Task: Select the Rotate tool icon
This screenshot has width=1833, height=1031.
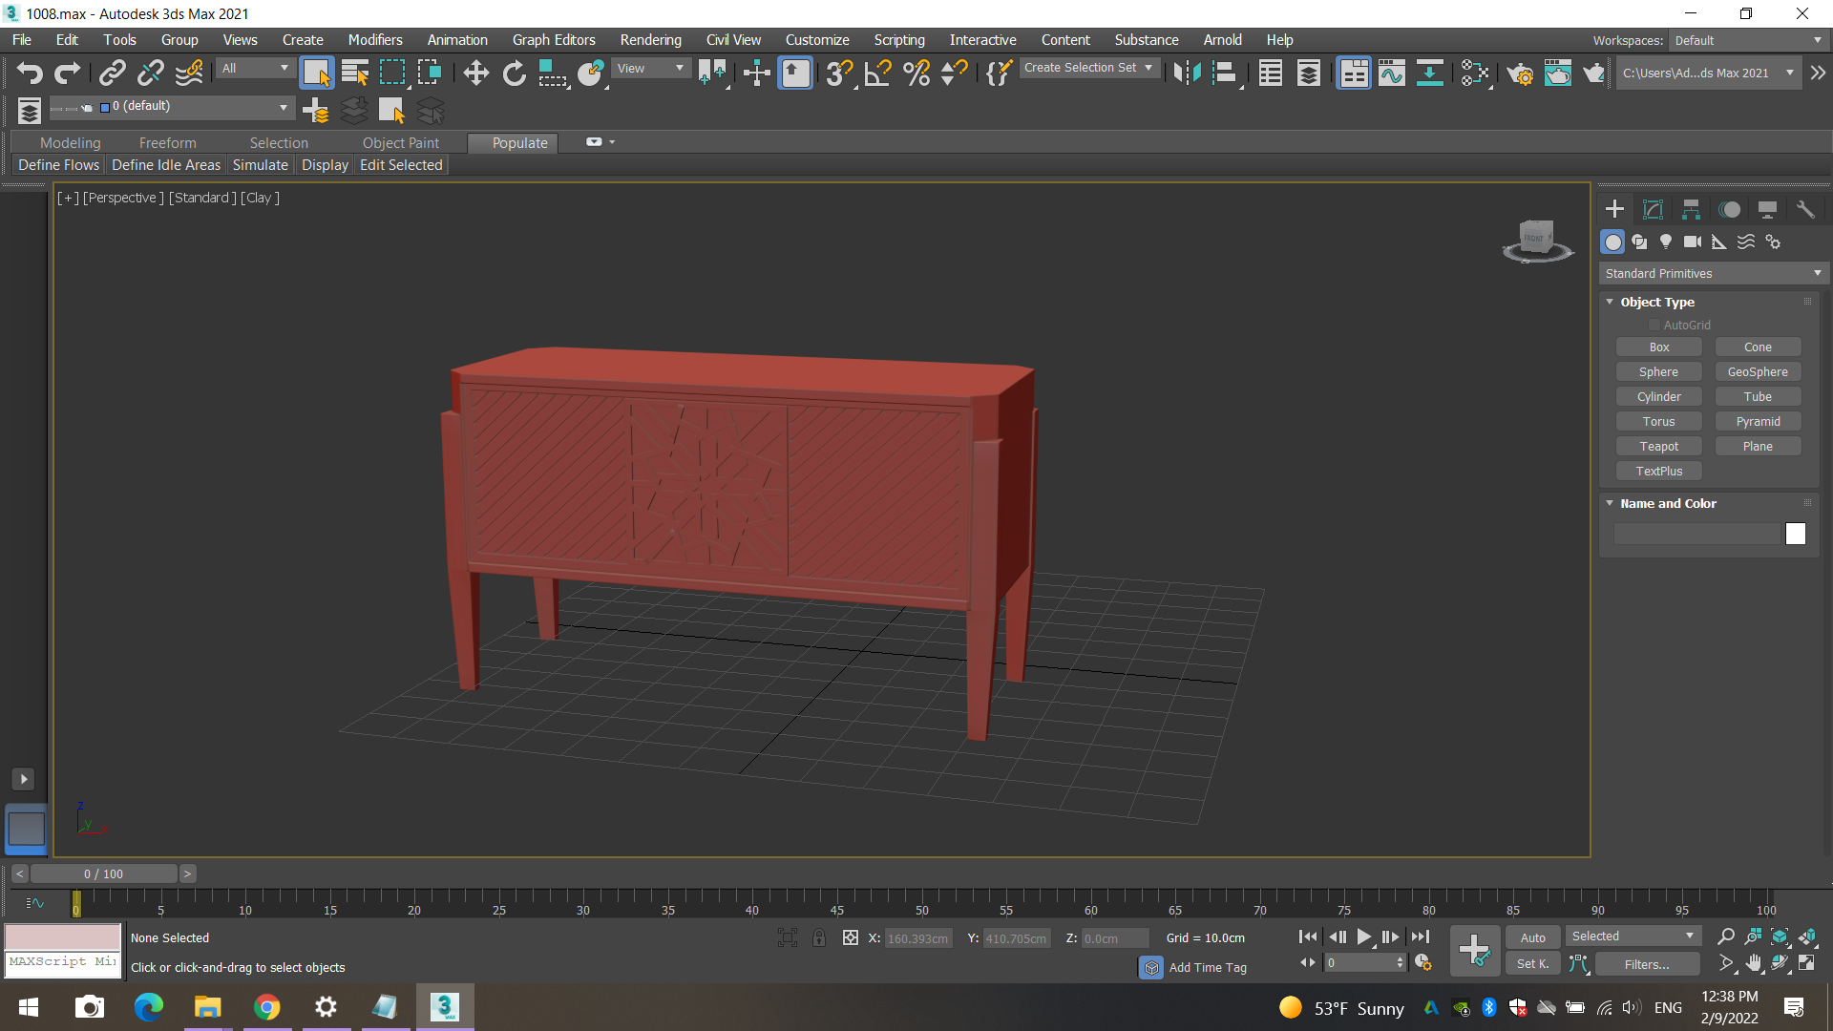Action: point(514,74)
